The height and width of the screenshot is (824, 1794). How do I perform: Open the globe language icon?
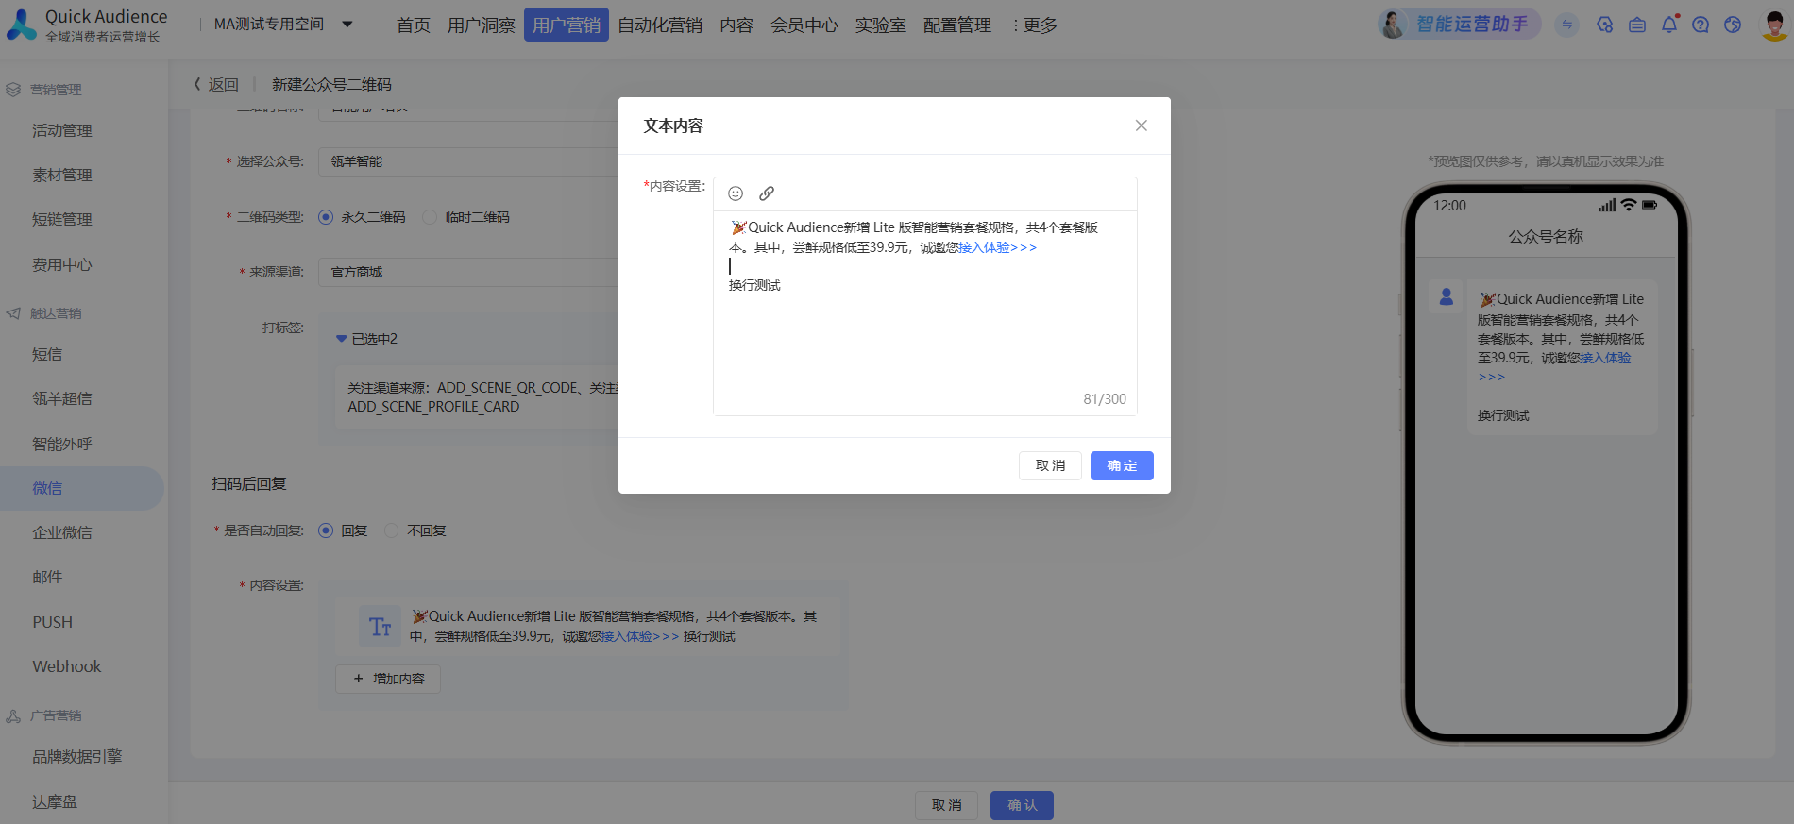point(1733,25)
